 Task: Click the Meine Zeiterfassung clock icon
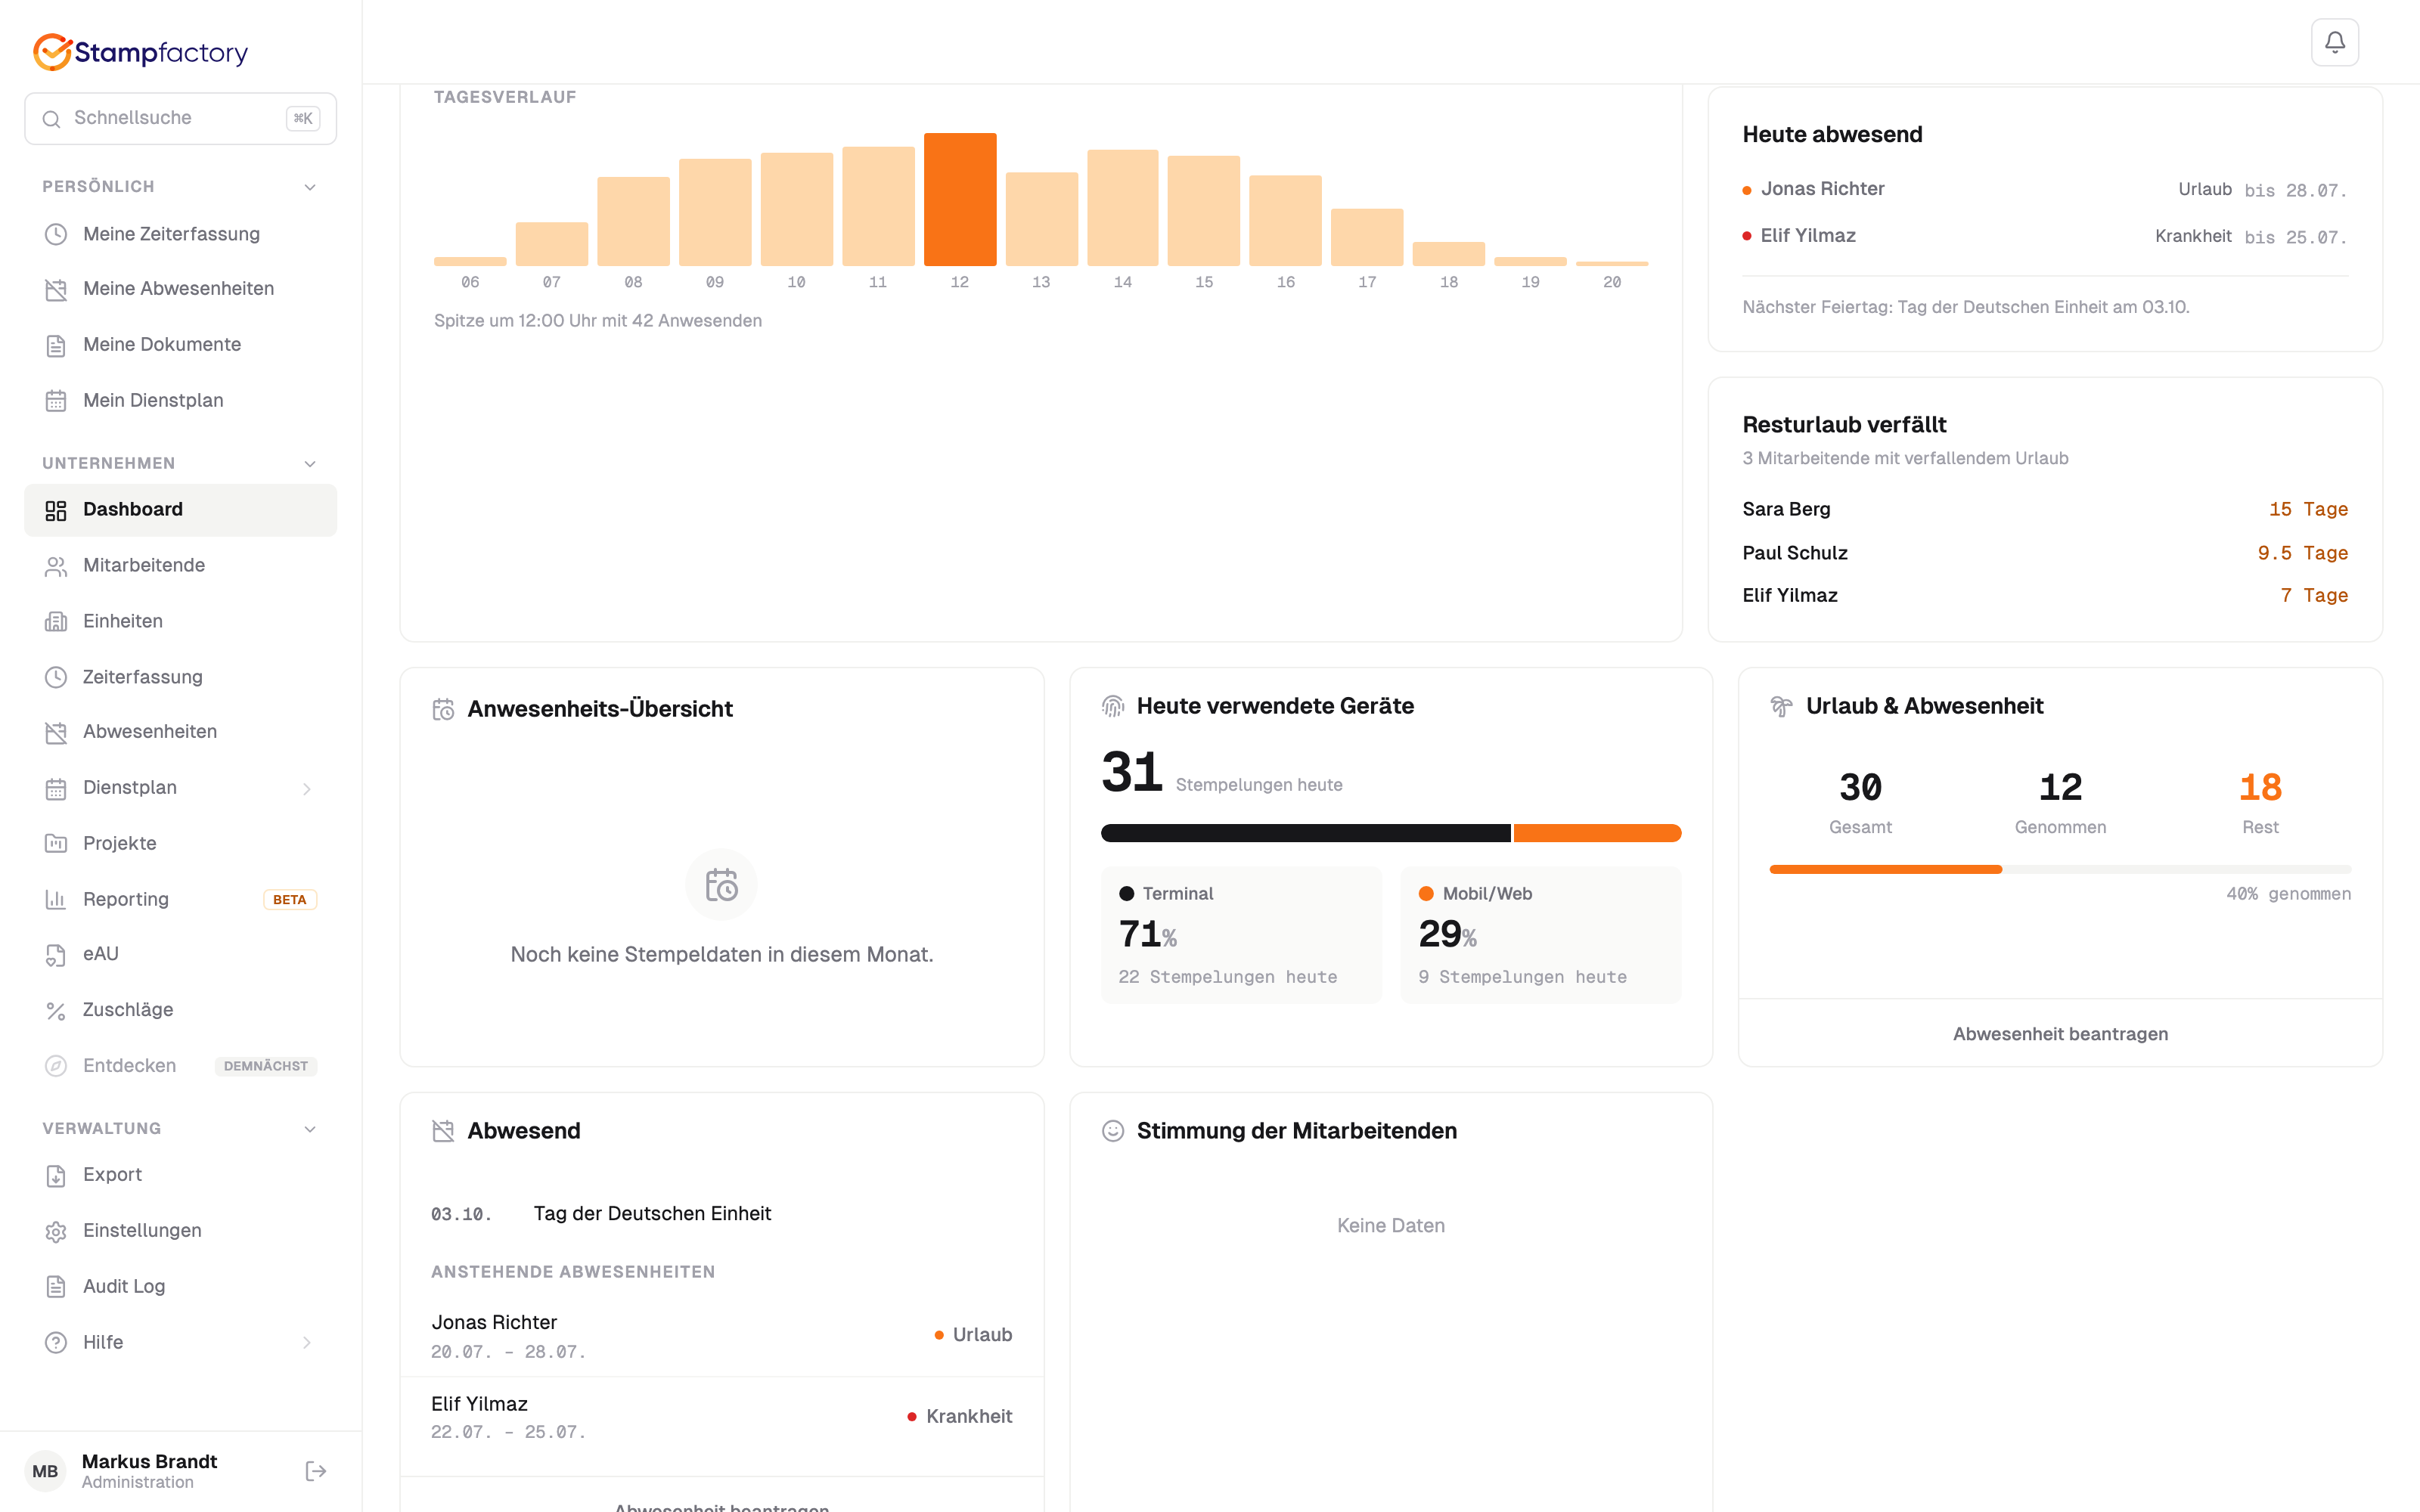point(56,234)
